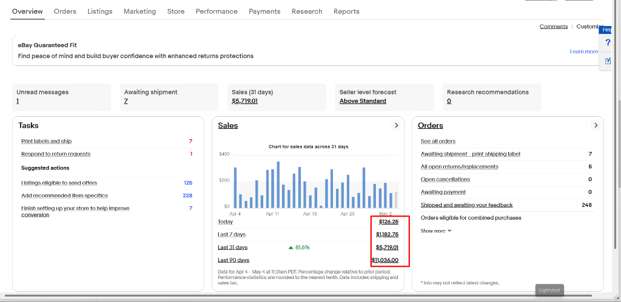The height and width of the screenshot is (302, 621).
Task: Click Listings eligible to send offers
Action: click(59, 183)
